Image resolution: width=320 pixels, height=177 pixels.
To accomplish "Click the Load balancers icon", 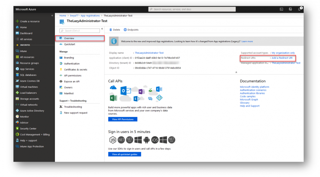I will point(17,93).
